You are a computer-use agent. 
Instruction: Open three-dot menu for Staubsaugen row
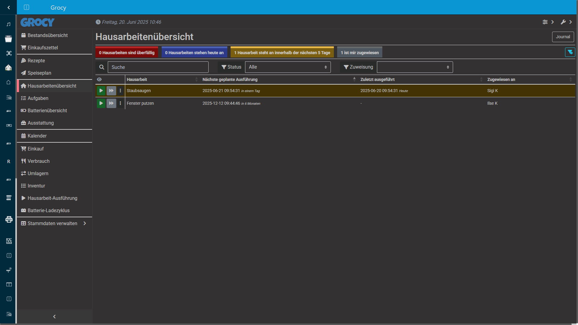coord(120,91)
